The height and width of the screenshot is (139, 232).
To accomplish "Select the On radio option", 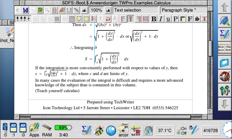I will pyautogui.click(x=182, y=129).
